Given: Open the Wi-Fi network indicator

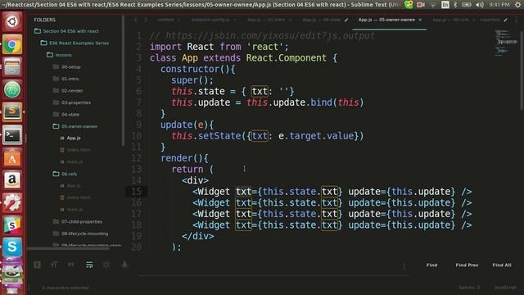Looking at the screenshot, I should point(433,5).
